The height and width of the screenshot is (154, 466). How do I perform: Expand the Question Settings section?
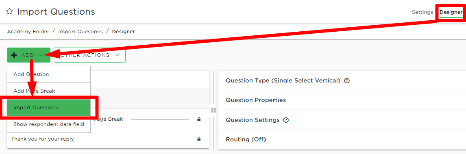click(x=342, y=120)
